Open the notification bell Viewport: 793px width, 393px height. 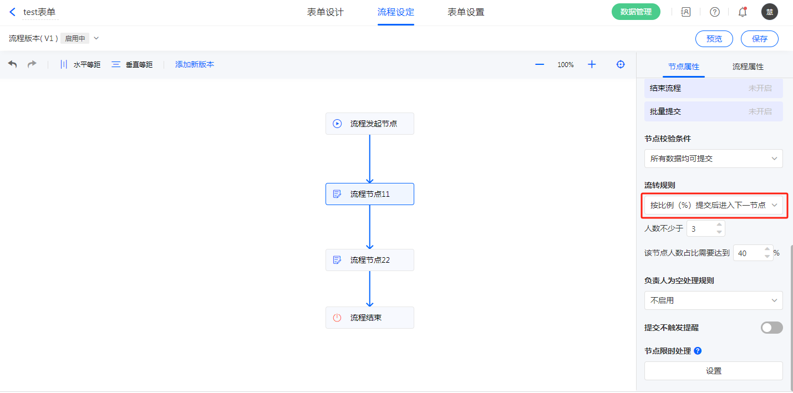743,12
